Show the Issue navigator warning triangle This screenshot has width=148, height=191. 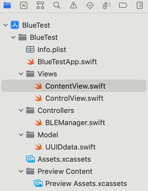(73, 5)
